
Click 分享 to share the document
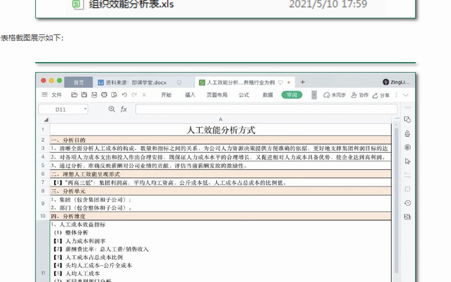pos(381,95)
